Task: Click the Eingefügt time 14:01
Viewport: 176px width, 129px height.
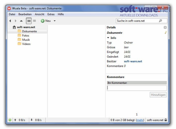Action: 127,52
